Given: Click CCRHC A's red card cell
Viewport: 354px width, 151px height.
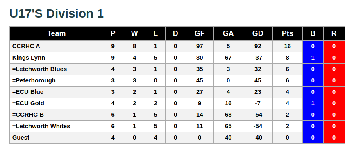Looking at the screenshot, I should tap(334, 47).
